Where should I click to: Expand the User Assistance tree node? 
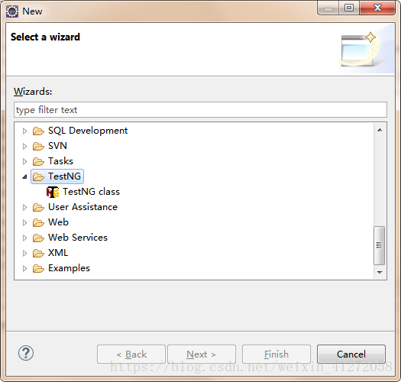(x=24, y=207)
